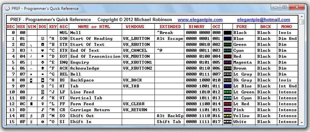Screen dimensions: 310x132
Task: Click the DOS female symbol in row 12
Action: [42, 104]
